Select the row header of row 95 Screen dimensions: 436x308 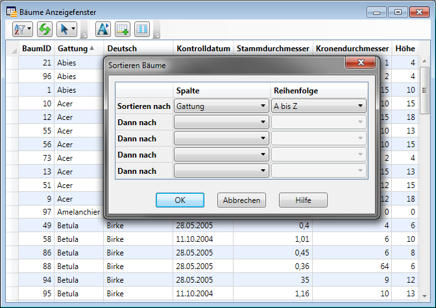click(12, 294)
